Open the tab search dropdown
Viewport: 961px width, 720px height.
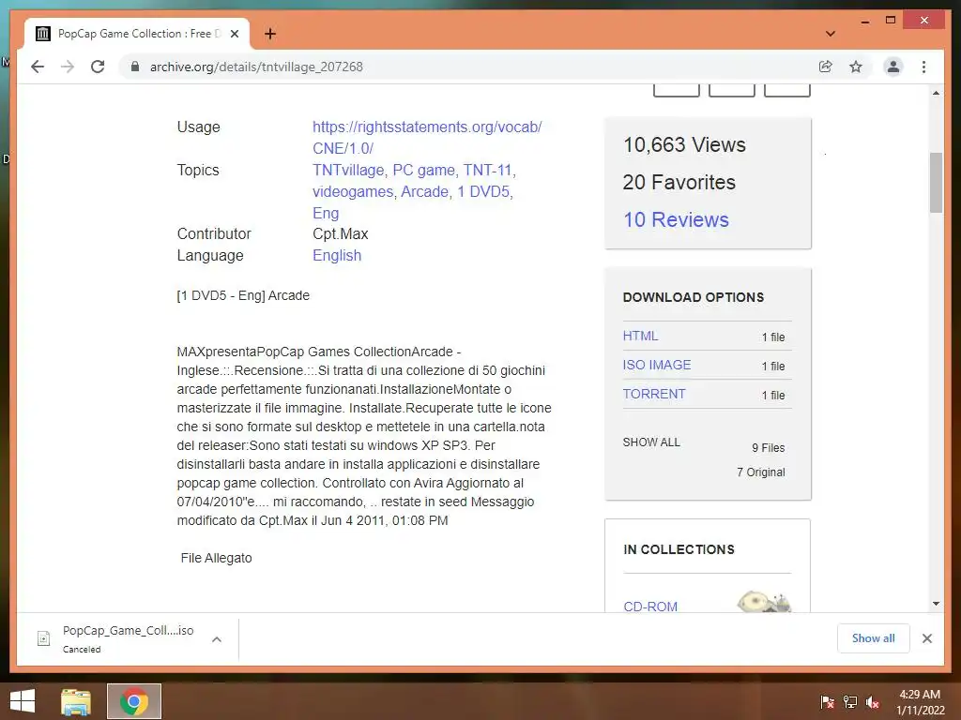831,34
